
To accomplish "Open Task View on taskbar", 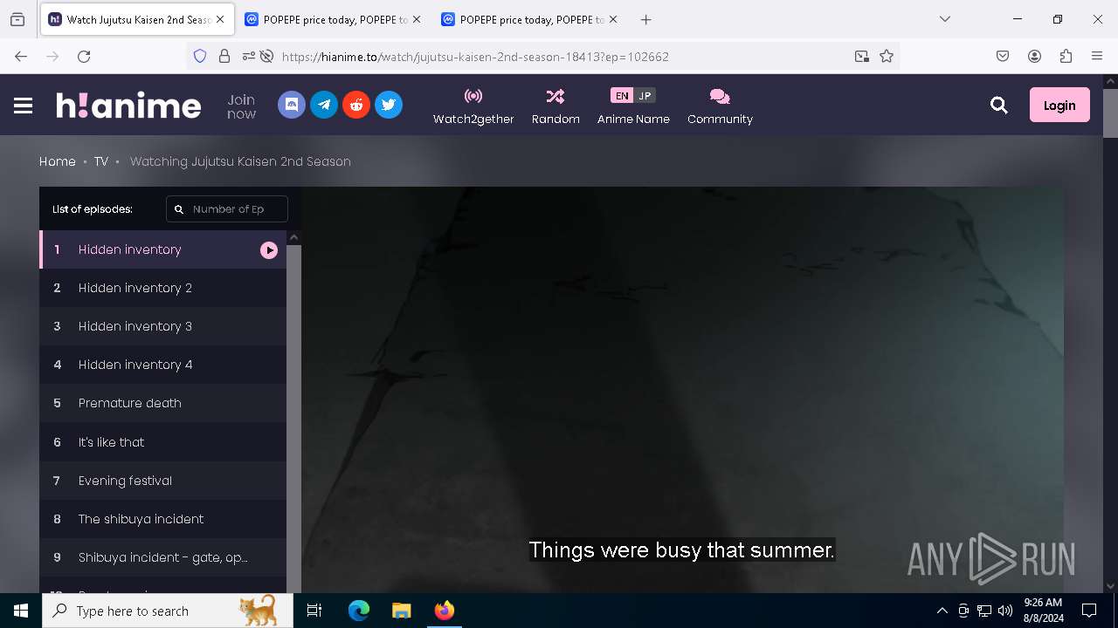I will coord(314,611).
